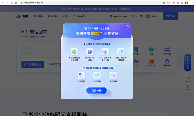Click 购买咨询 floating button
This screenshot has height=116, width=194.
(188, 63)
